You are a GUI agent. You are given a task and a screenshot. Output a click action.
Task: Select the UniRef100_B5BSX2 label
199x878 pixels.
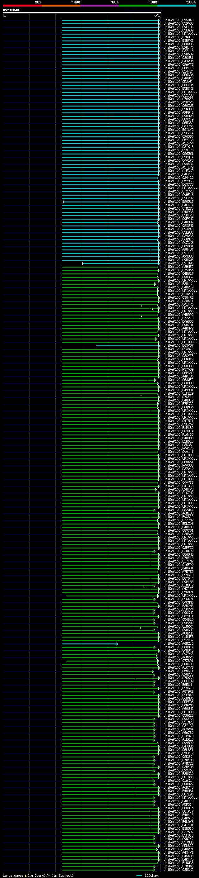(178, 89)
